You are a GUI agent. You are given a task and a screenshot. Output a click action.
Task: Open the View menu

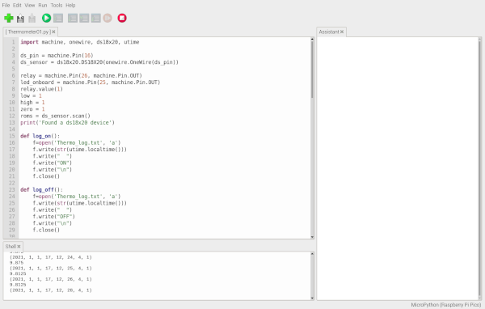tap(30, 6)
